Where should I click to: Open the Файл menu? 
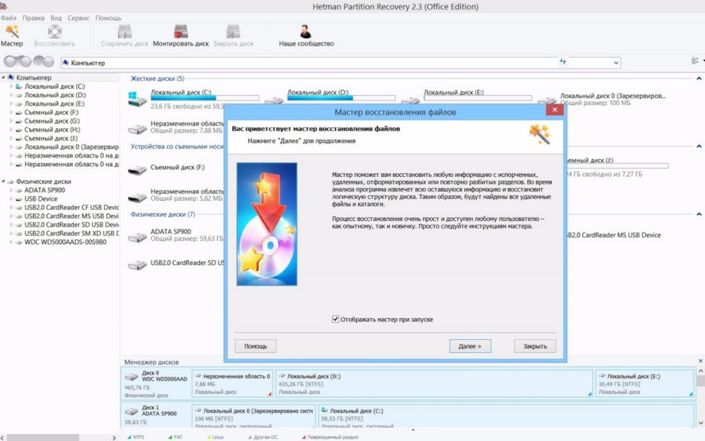click(8, 18)
